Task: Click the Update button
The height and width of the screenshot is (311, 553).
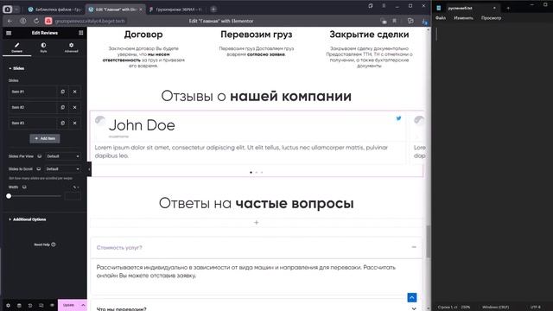Action: (x=69, y=305)
